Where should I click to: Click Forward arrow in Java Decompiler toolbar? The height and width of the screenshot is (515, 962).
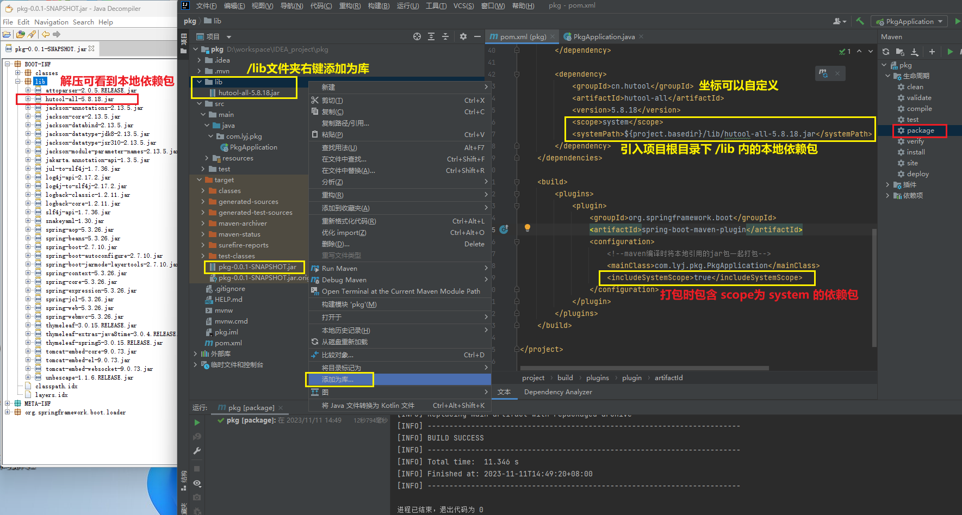(56, 34)
